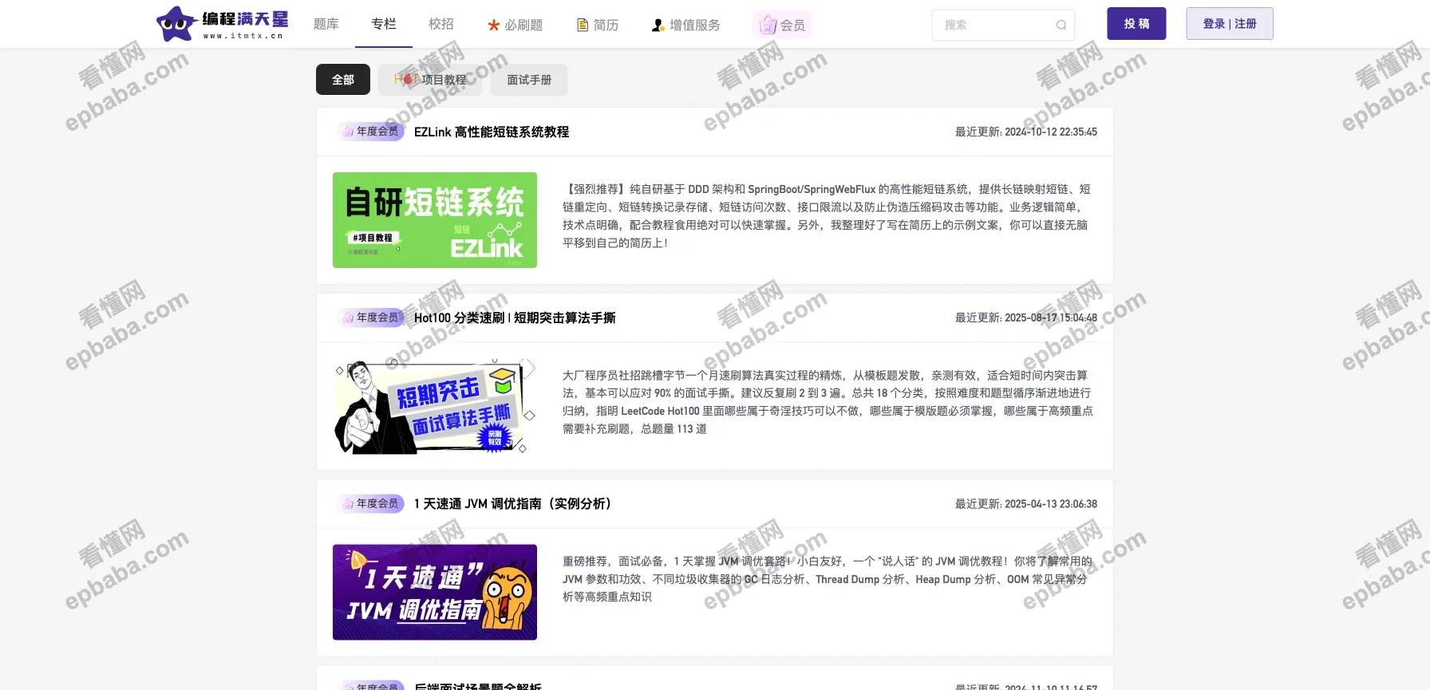Screen dimensions: 1430x690
Task: Open Hot100 分类速刷 短期突击算法手撕 title
Action: coord(515,317)
